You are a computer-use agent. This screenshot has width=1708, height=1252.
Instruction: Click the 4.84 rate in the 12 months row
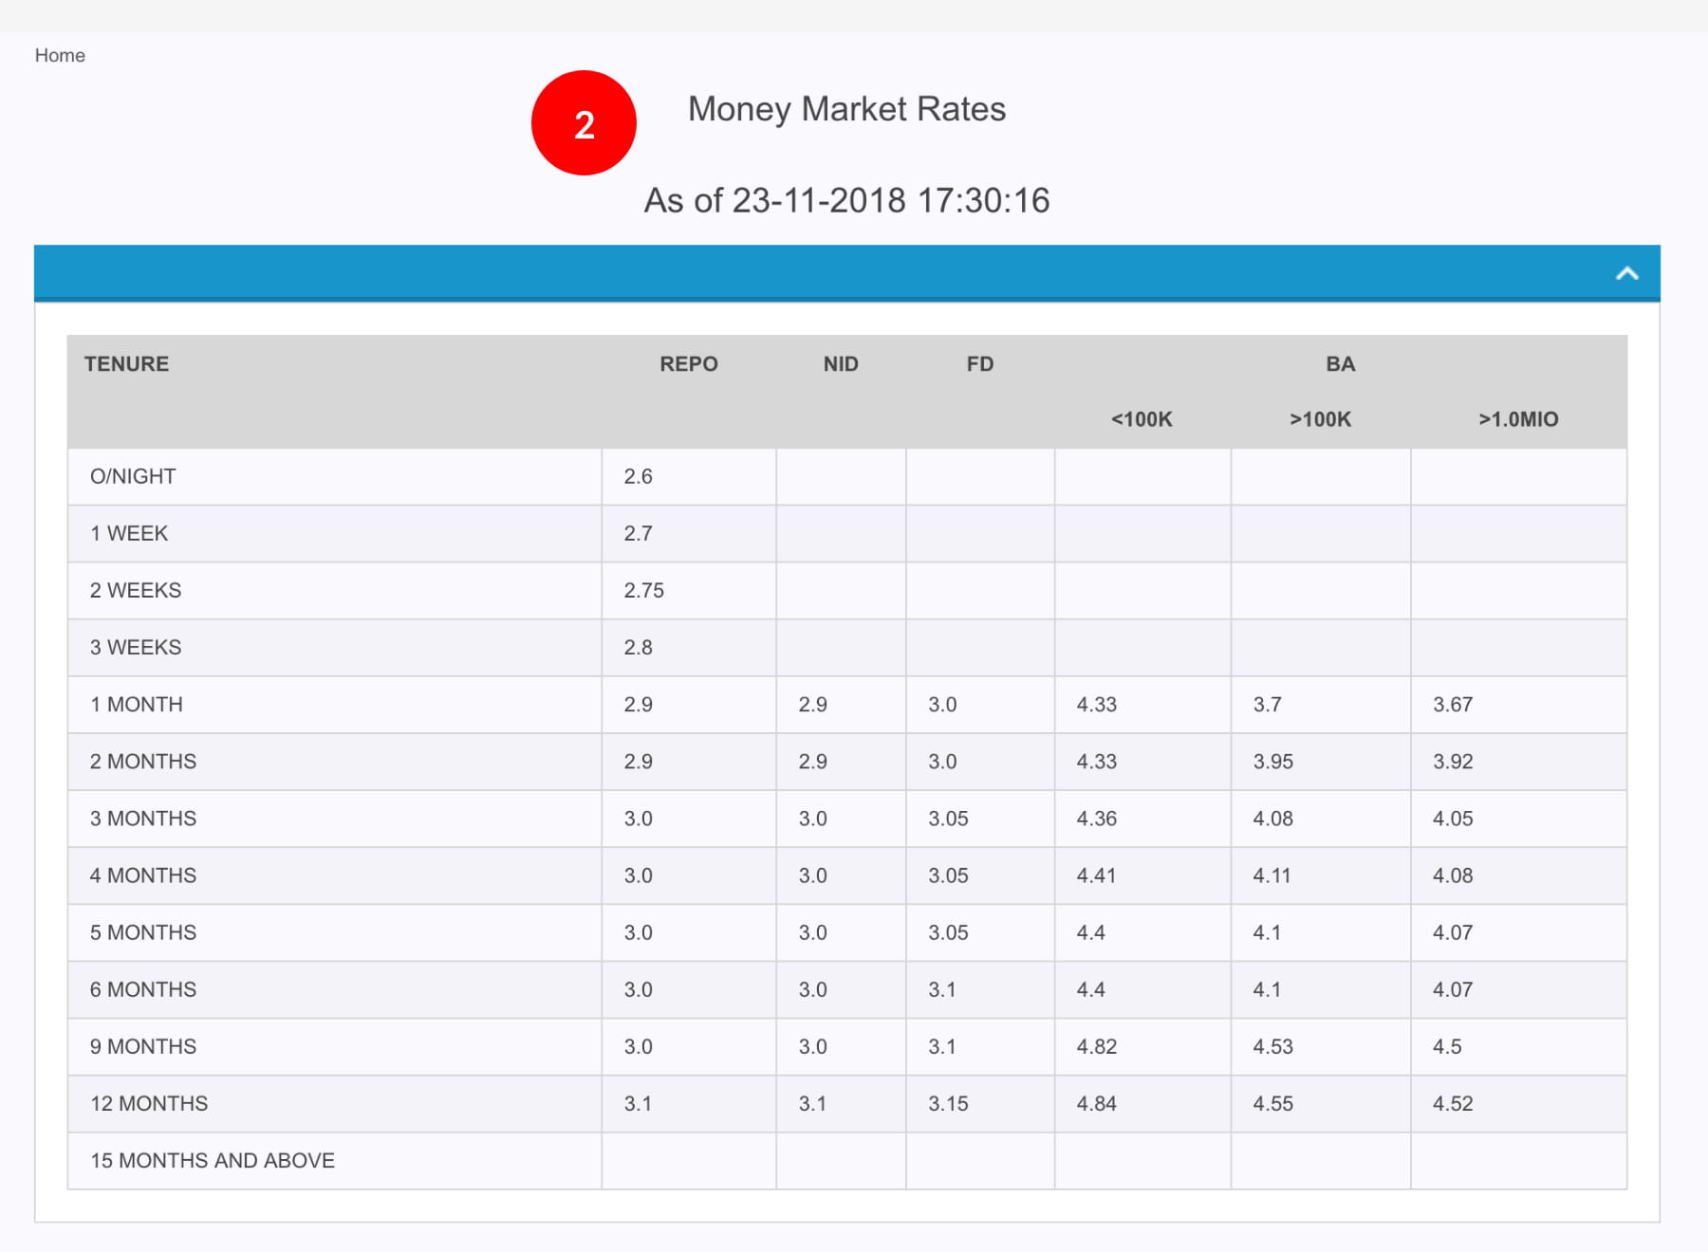point(1096,1103)
